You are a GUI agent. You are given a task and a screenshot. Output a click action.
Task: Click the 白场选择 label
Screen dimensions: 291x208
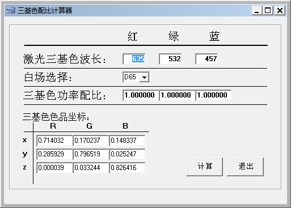click(48, 77)
